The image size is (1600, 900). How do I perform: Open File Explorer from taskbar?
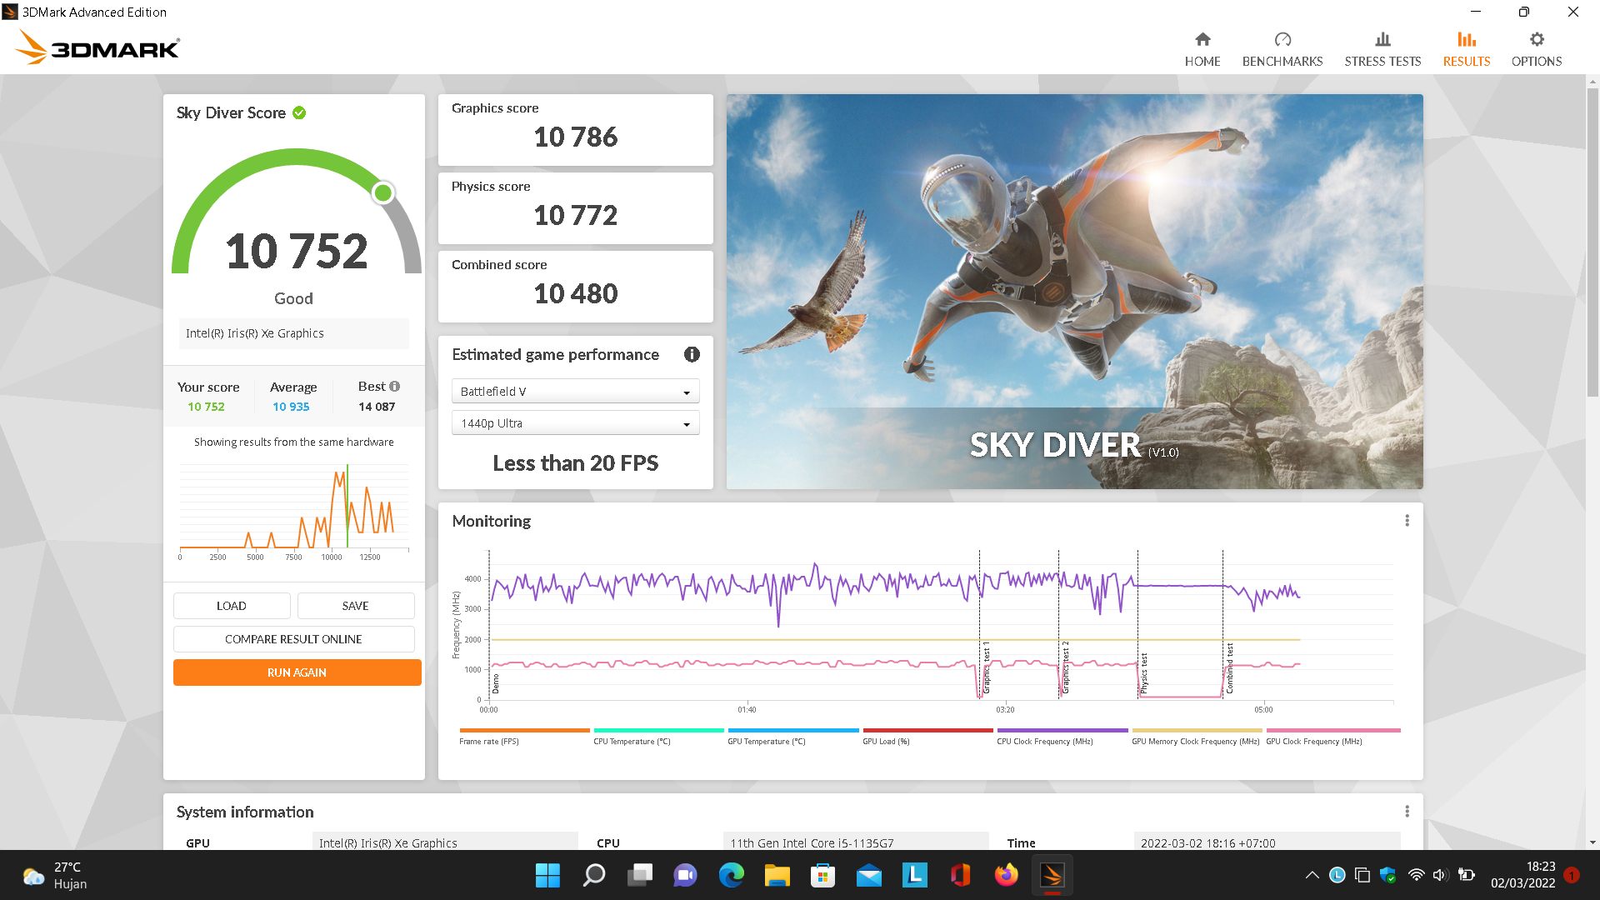click(777, 875)
